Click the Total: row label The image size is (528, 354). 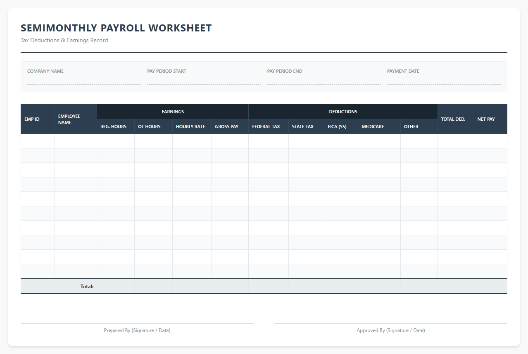pyautogui.click(x=87, y=287)
